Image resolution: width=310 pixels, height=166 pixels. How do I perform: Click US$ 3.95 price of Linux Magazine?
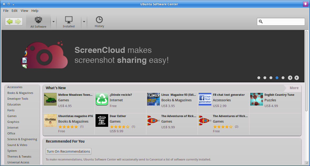168,106
